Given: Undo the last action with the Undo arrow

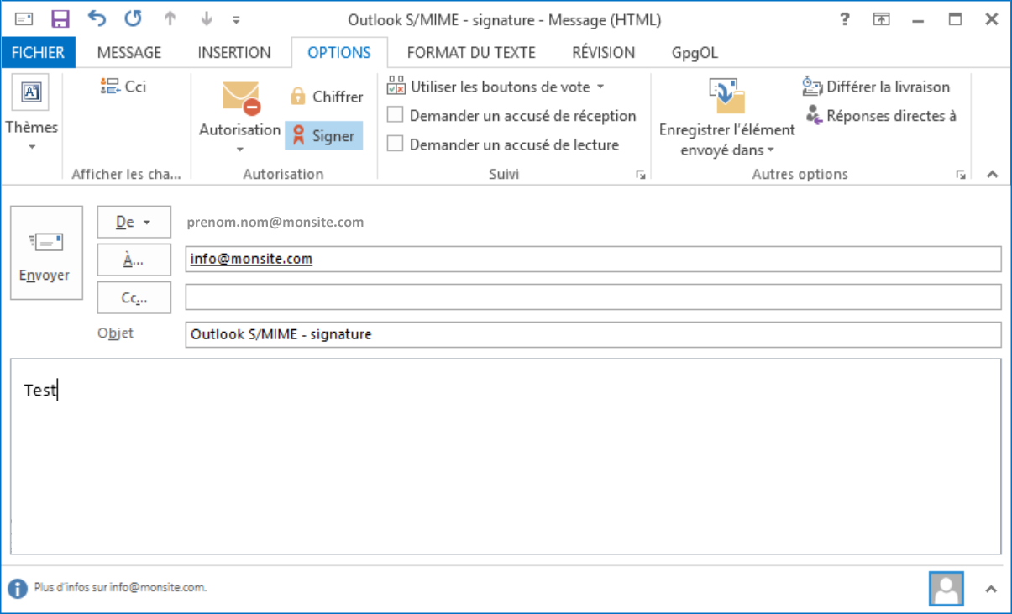Looking at the screenshot, I should [97, 18].
